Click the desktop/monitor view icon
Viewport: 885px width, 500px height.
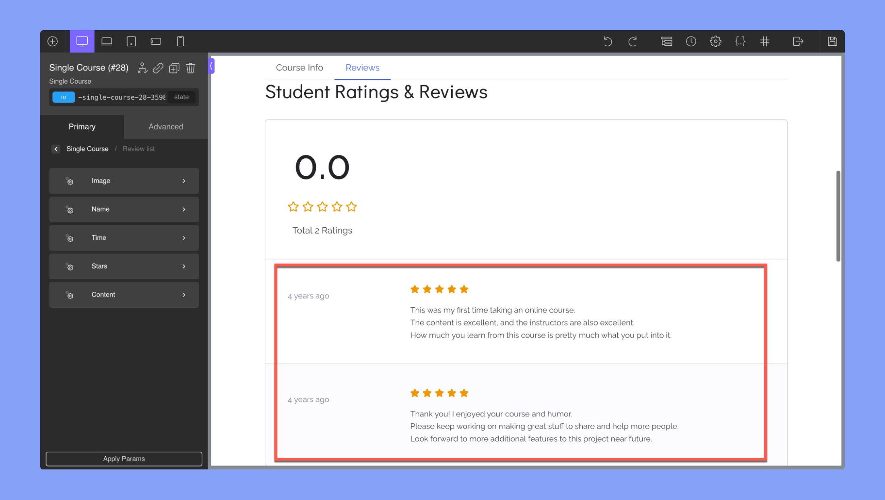pos(82,41)
